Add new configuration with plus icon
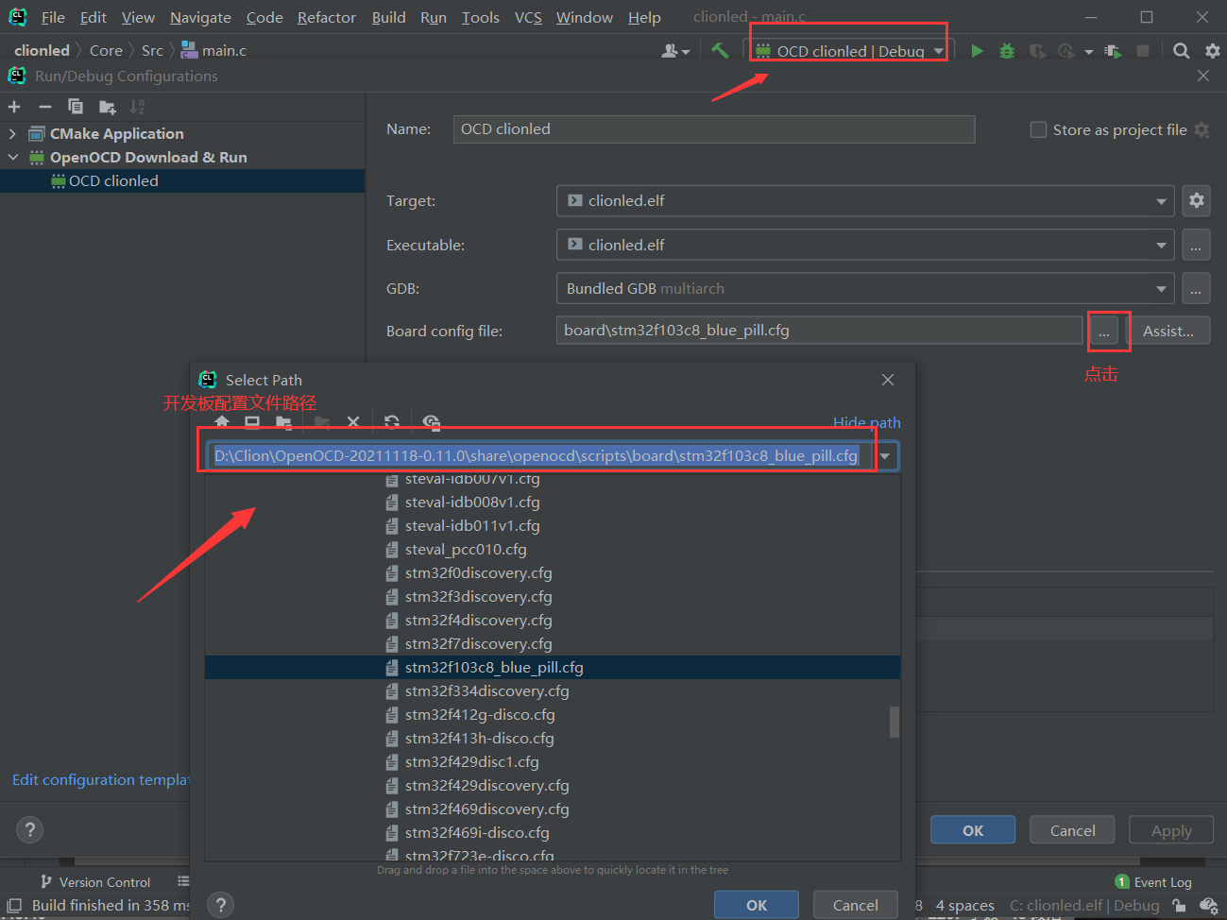This screenshot has height=920, width=1227. (14, 107)
